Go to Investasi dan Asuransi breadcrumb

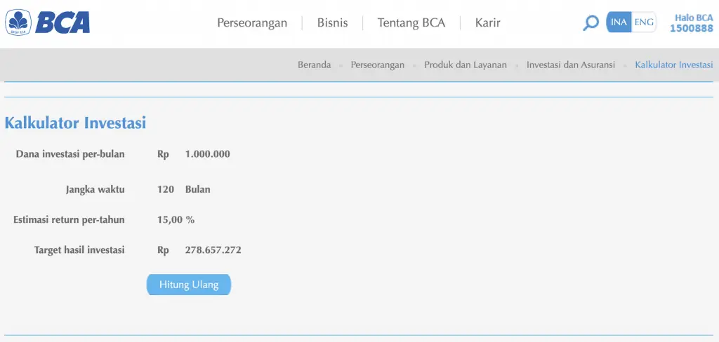(x=570, y=64)
